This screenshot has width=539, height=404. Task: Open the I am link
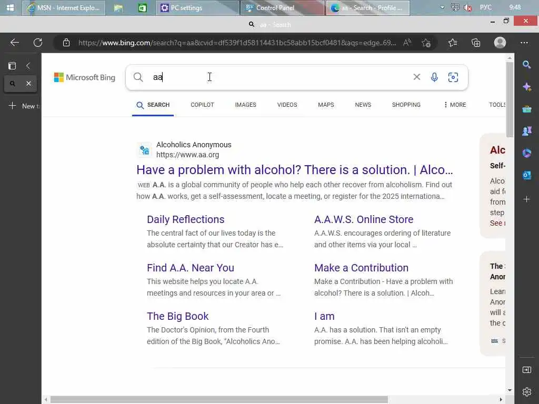coord(324,316)
